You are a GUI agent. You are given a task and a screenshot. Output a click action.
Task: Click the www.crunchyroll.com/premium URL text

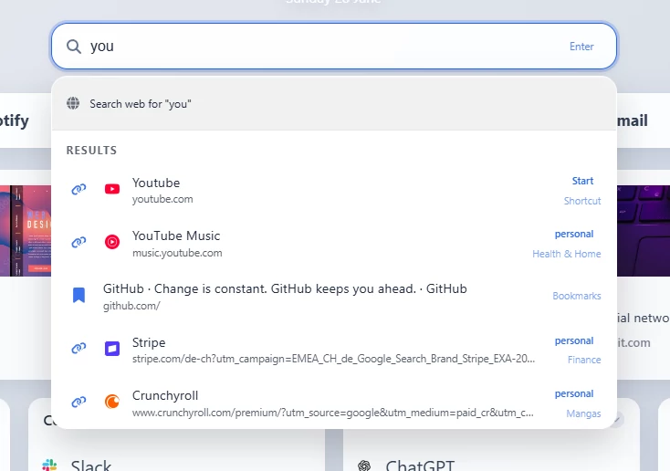(333, 413)
